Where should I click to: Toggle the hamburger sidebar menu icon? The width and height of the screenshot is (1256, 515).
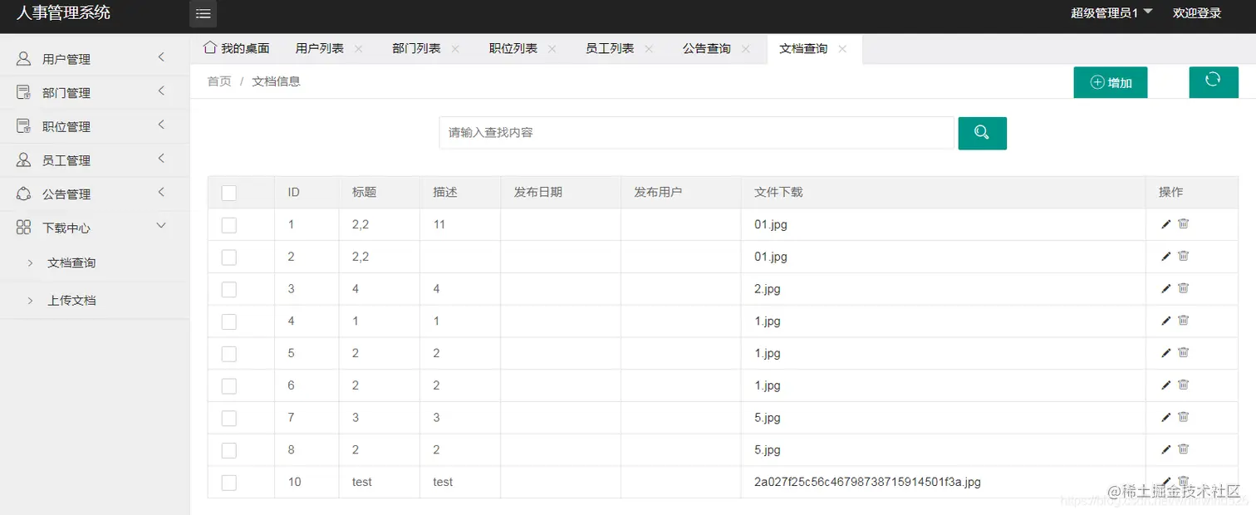tap(203, 13)
